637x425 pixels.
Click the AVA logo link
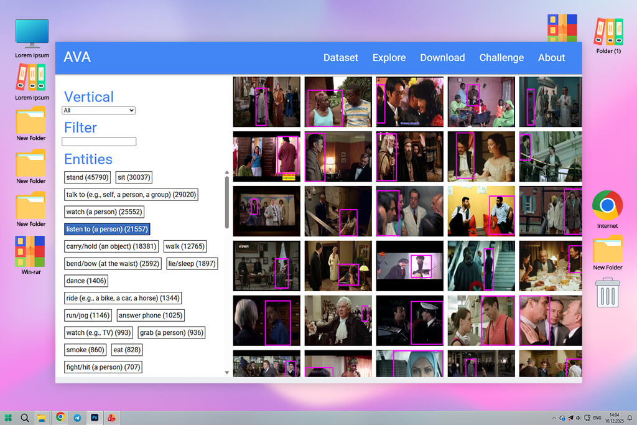click(x=77, y=57)
